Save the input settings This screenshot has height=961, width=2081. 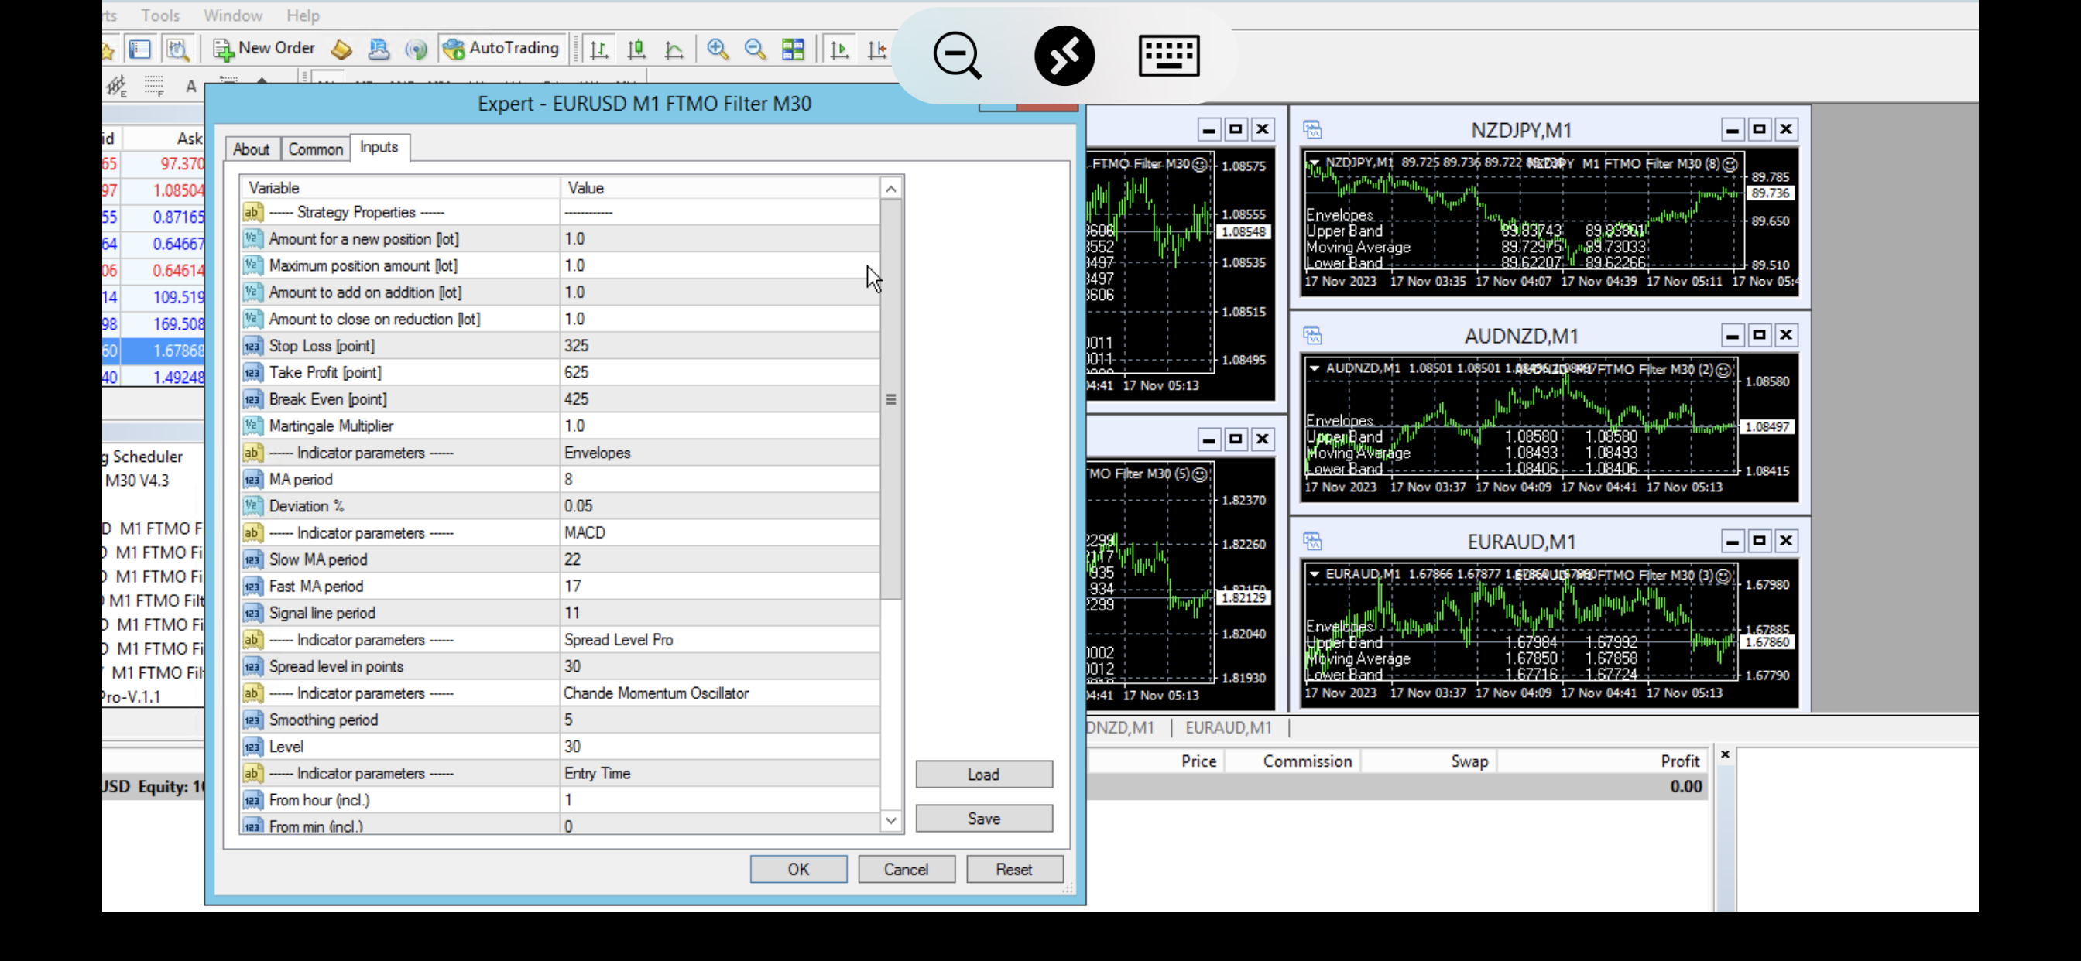pos(983,818)
